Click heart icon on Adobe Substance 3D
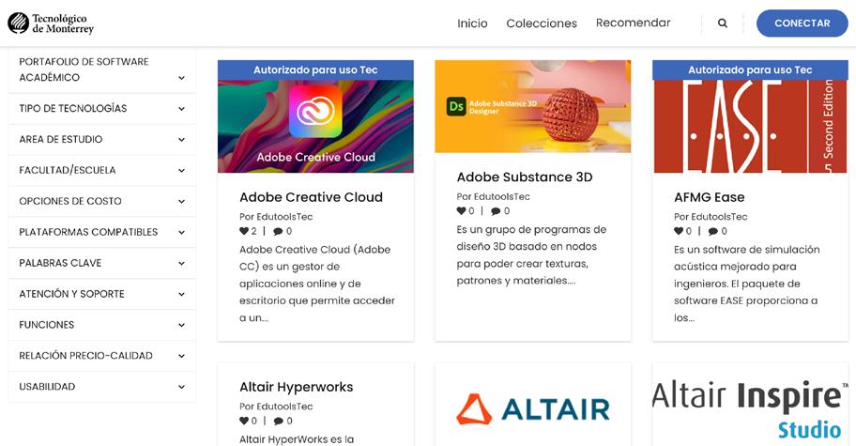Screen dimensions: 856x446 [461, 210]
